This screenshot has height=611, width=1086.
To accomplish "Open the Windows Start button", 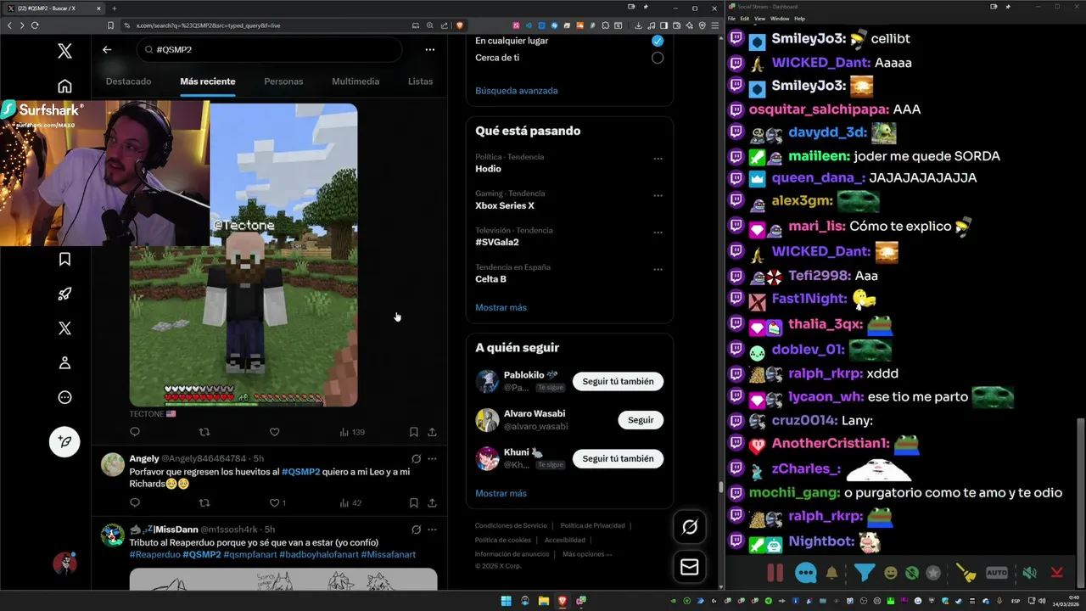I will [507, 601].
